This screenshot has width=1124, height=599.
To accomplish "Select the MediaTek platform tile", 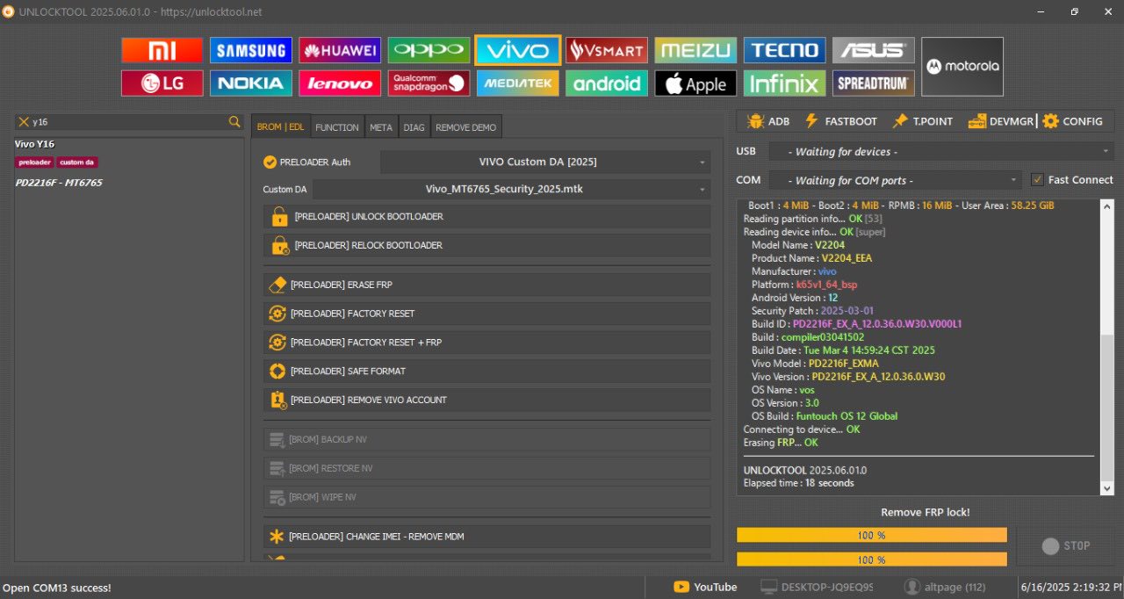I will (x=517, y=83).
